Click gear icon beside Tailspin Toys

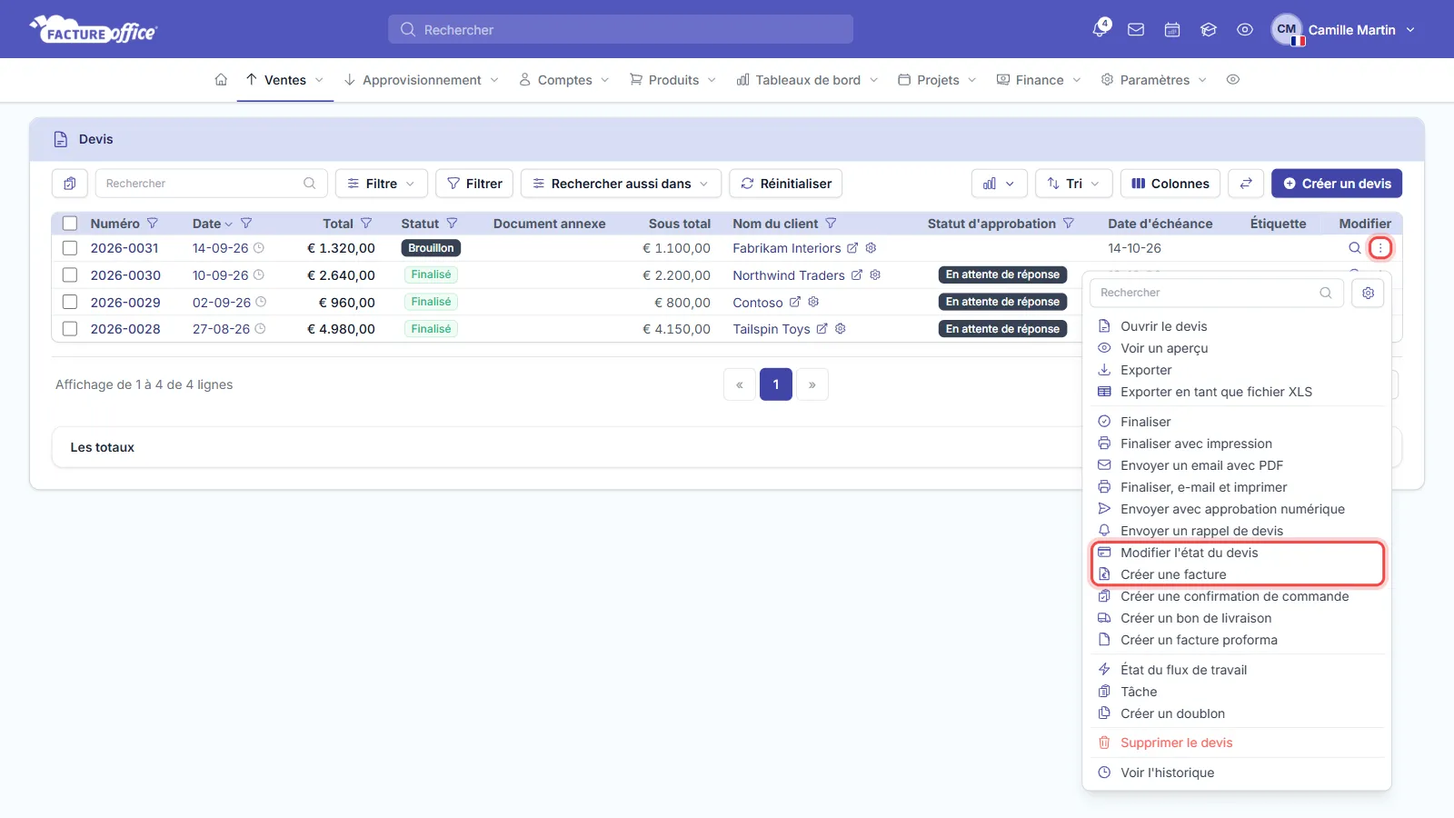click(x=841, y=329)
